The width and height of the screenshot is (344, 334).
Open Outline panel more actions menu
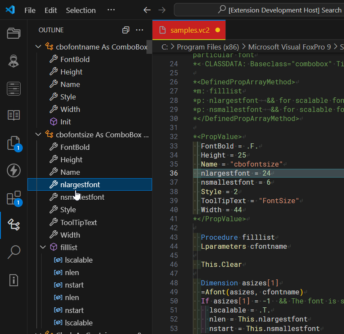coord(140,30)
